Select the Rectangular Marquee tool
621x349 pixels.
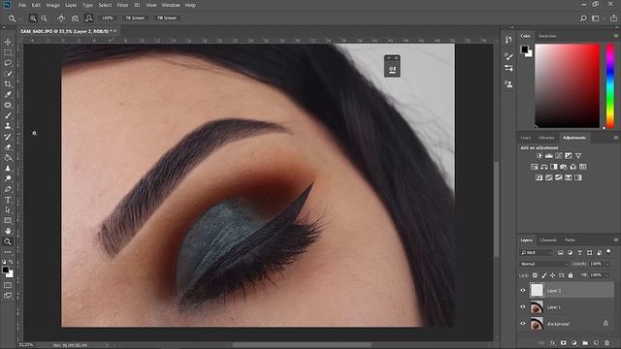(8, 52)
